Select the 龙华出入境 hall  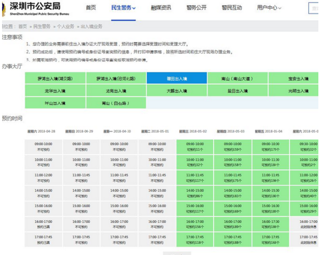[55, 91]
